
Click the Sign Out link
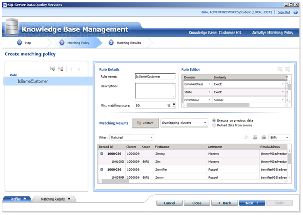pos(284,12)
